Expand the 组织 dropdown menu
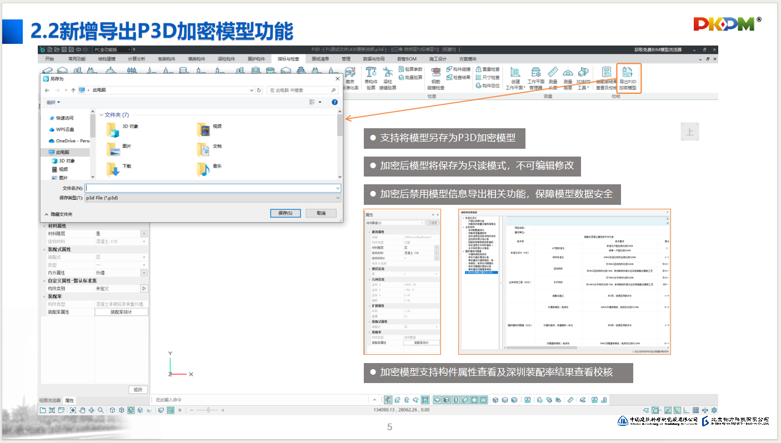 pos(53,102)
